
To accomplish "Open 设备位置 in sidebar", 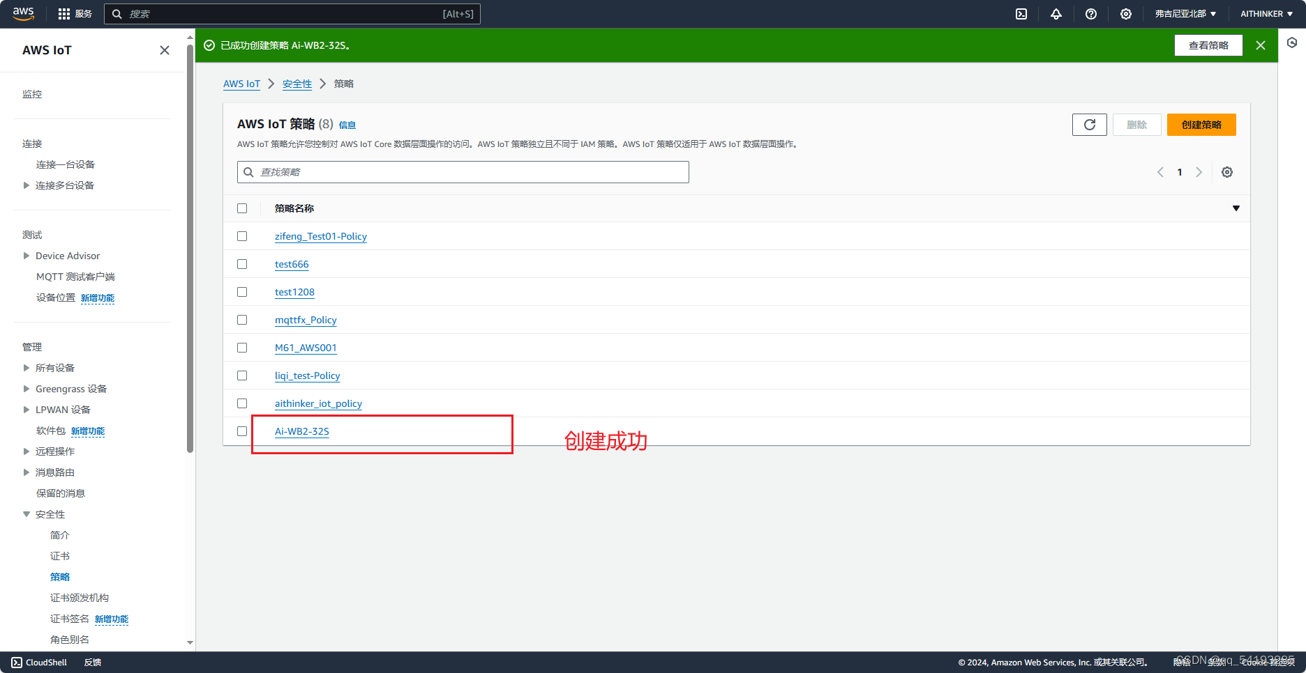I will point(56,297).
